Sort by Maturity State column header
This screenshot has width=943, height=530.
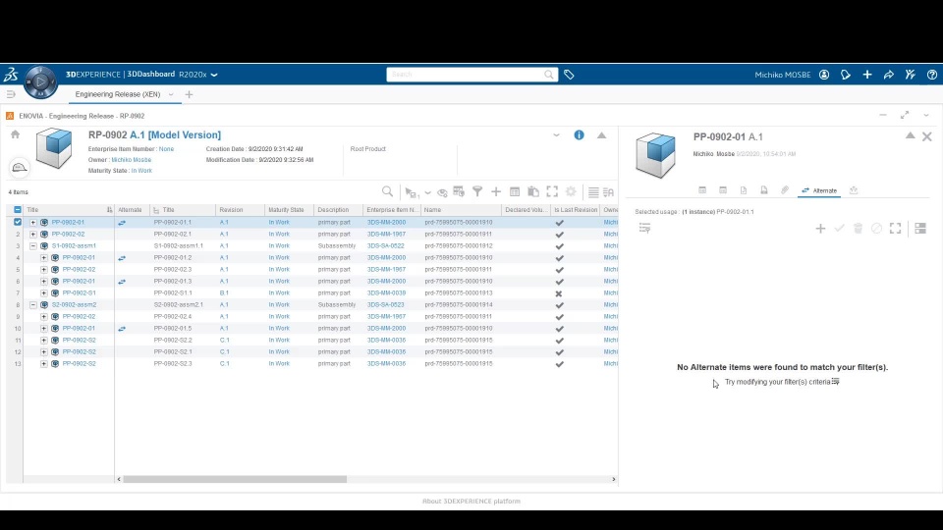[286, 210]
